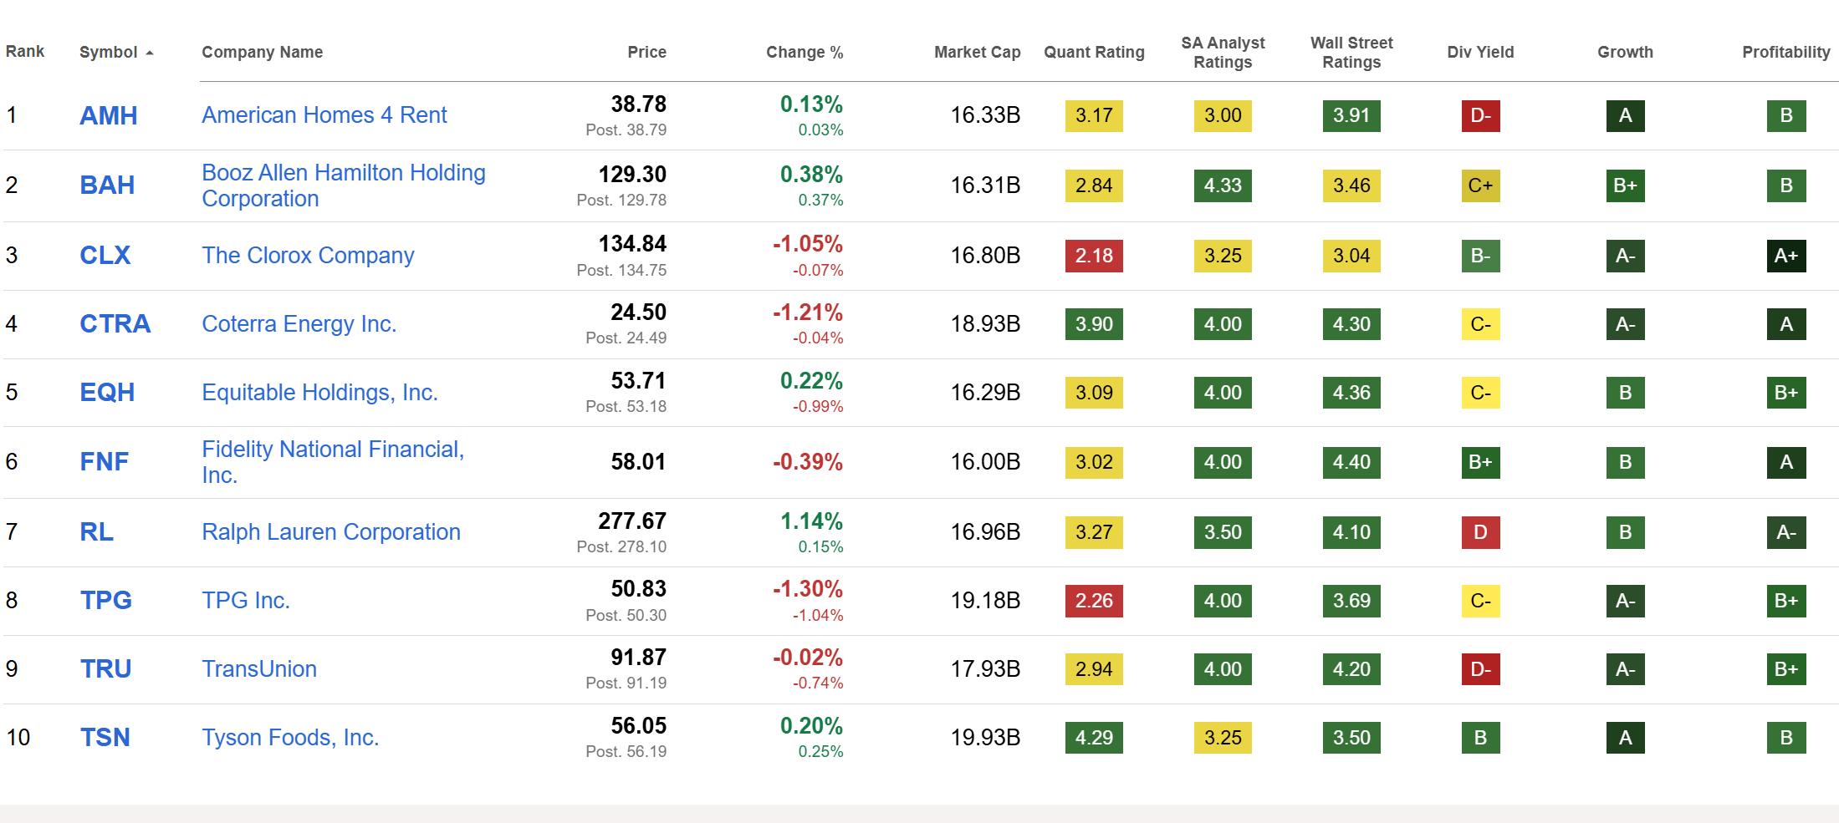1839x823 pixels.
Task: Click TSN Div Yield B grade badge
Action: [1480, 738]
